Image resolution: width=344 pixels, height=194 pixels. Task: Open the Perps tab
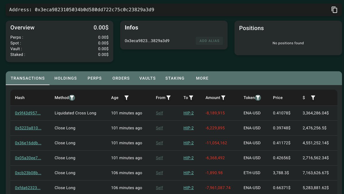[95, 78]
